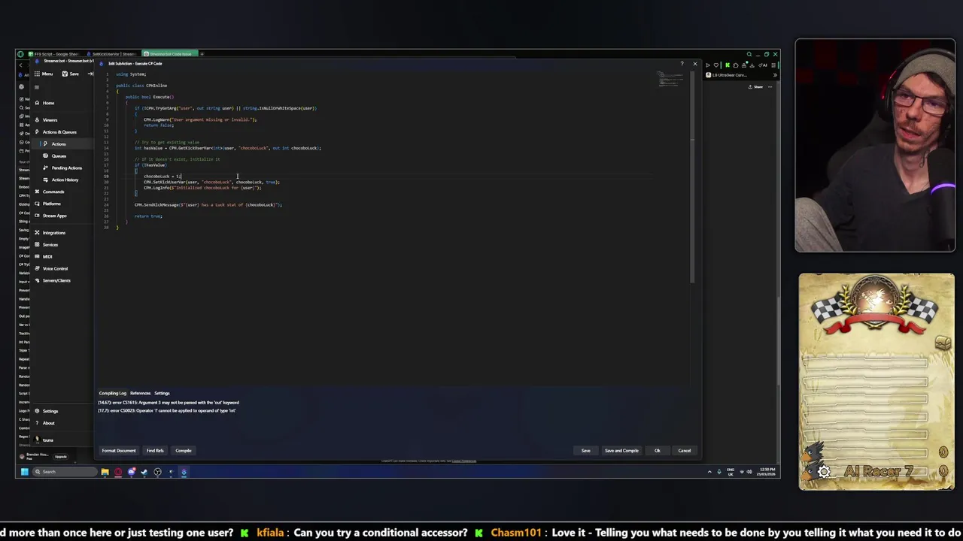Collapse sidebar with hamburger icon
963x541 pixels.
point(37,87)
